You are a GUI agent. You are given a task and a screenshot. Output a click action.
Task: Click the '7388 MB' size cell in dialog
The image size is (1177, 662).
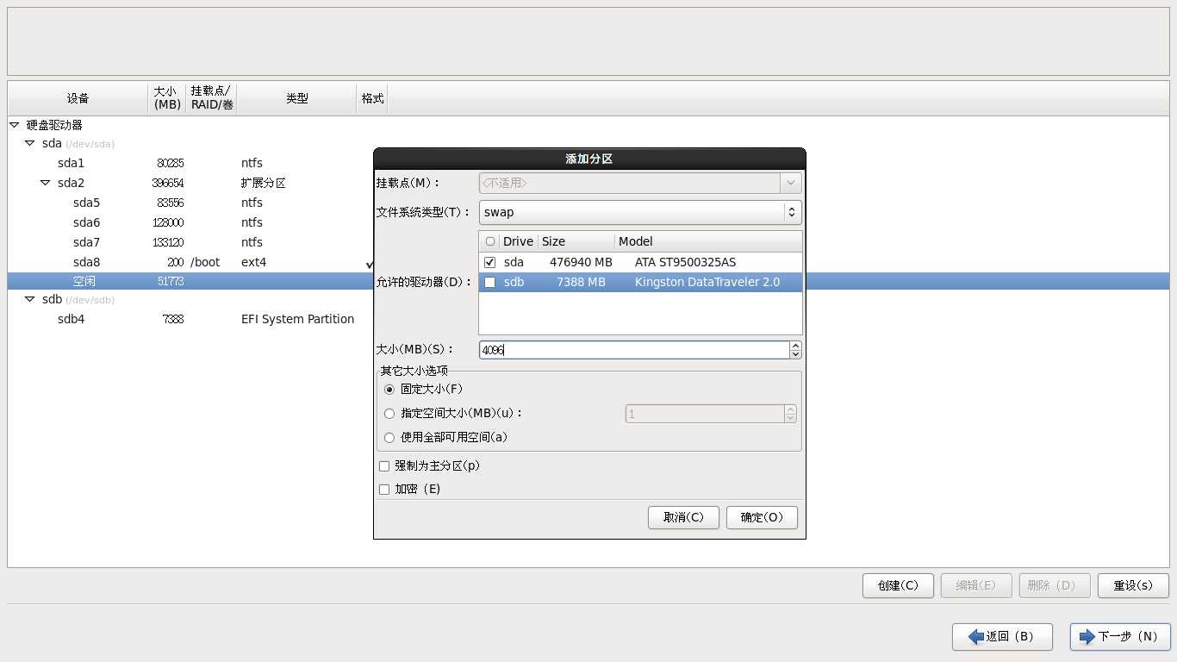tap(581, 282)
